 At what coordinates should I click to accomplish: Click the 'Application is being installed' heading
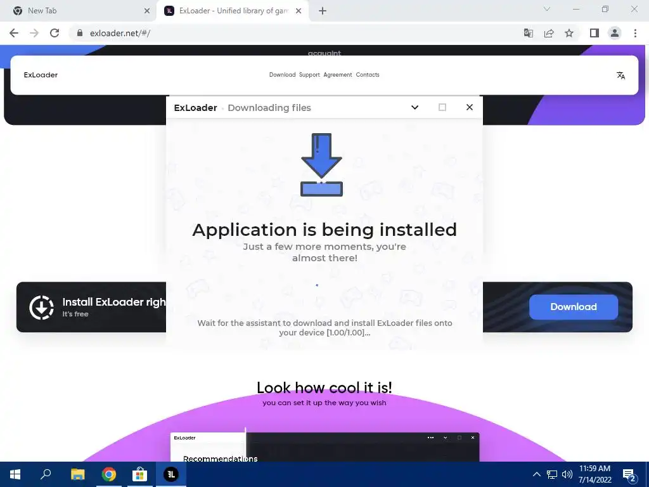[x=324, y=230]
